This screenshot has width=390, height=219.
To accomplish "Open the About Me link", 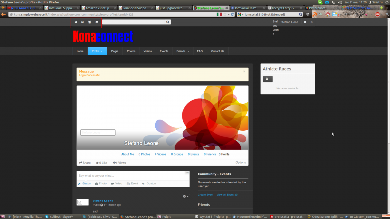I will [128, 154].
